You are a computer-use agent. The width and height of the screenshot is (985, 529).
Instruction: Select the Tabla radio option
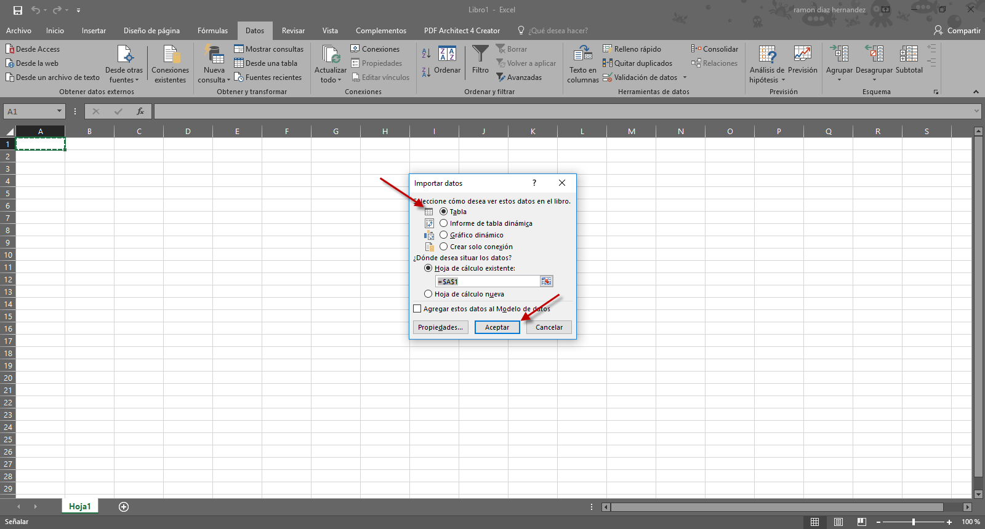pyautogui.click(x=443, y=212)
